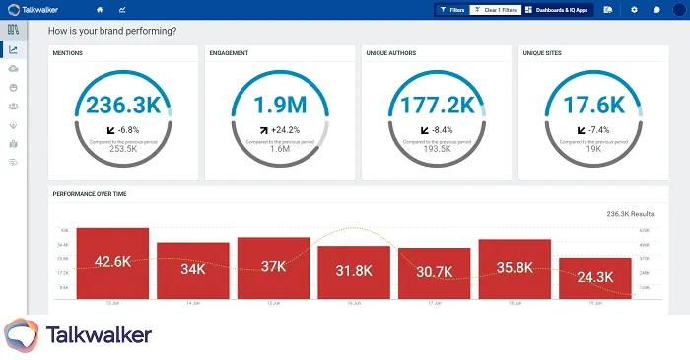
Task: Open the chat support bubble icon
Action: click(x=656, y=10)
